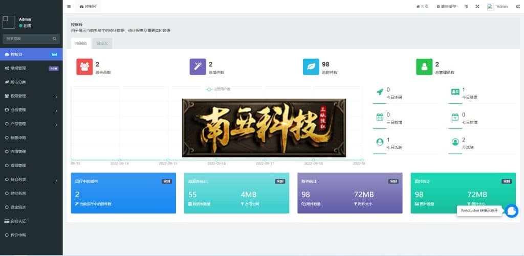Viewport: 524px width, 256px height.
Task: Click the ID card icon for 今日登录
Action: (455, 92)
